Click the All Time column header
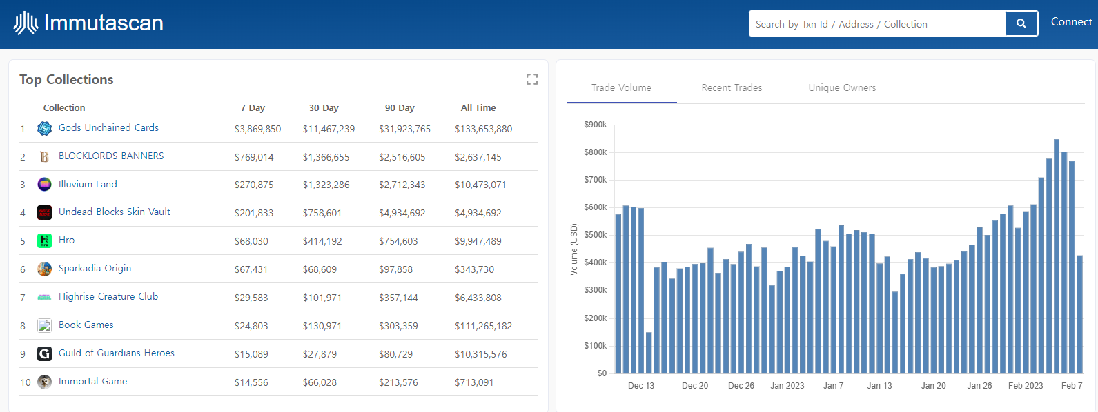The height and width of the screenshot is (412, 1098). (478, 107)
